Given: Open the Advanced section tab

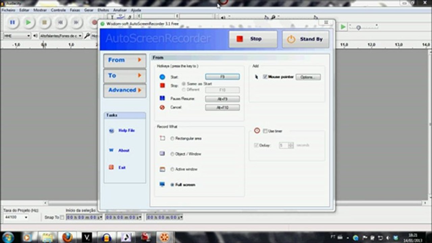Looking at the screenshot, I should pos(125,90).
